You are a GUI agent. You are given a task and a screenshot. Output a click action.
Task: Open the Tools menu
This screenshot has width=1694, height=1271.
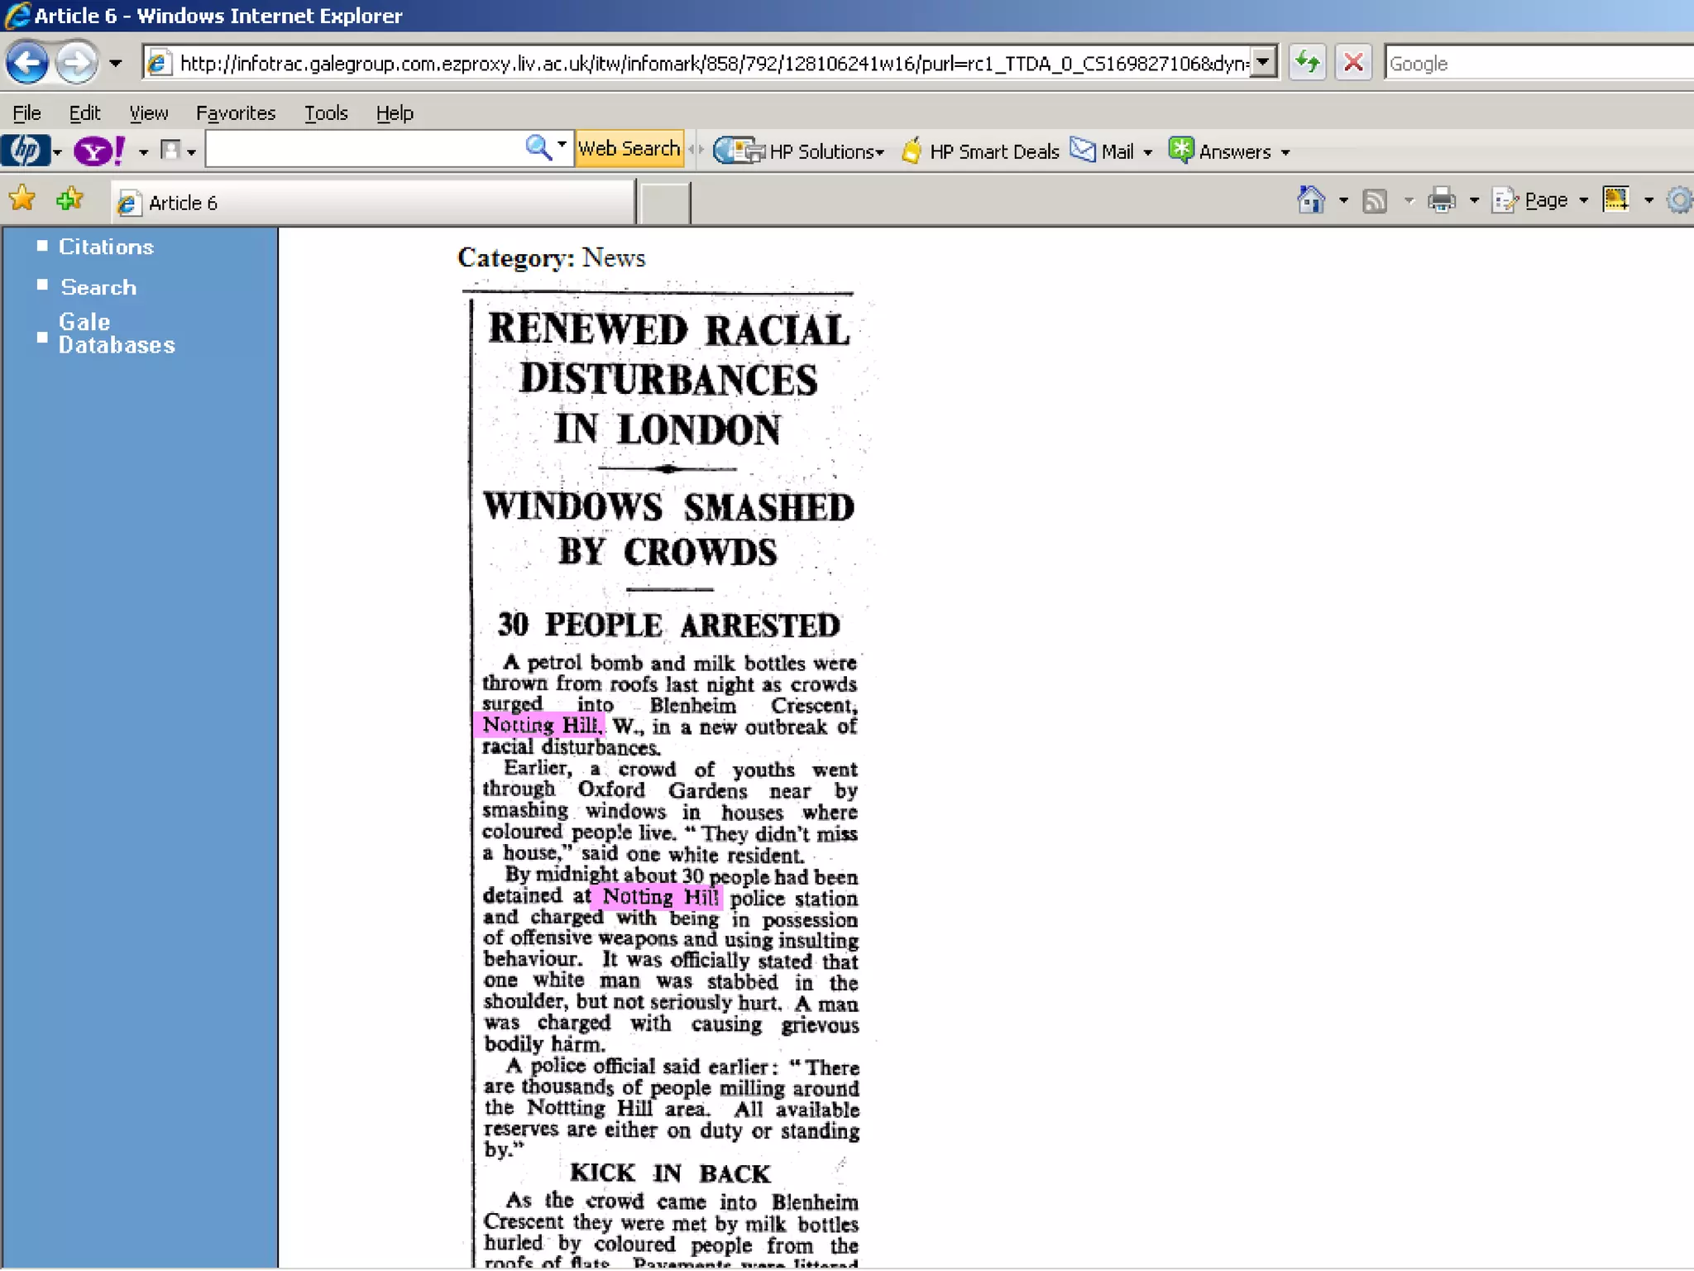[x=326, y=113]
